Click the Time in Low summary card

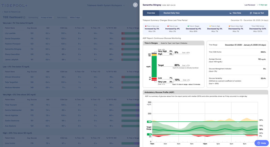click(172, 29)
